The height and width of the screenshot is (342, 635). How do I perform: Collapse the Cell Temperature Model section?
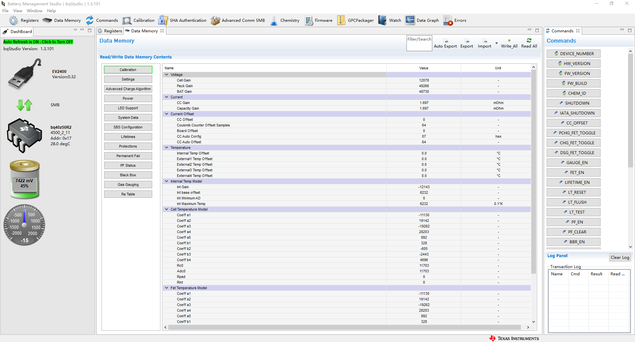pos(167,210)
